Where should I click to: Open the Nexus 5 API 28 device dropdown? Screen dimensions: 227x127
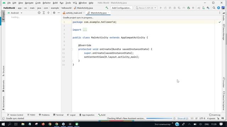[146, 8]
